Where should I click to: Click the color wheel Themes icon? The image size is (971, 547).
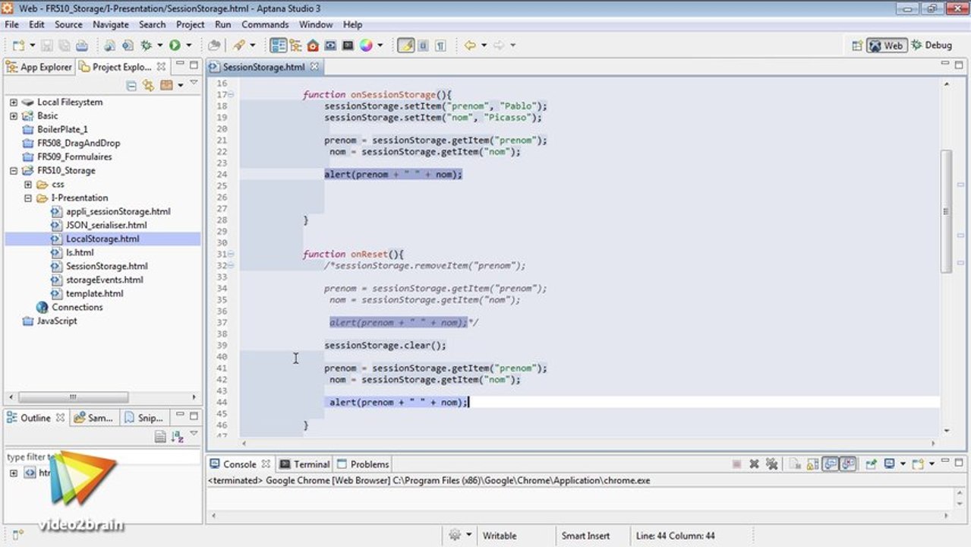(366, 46)
